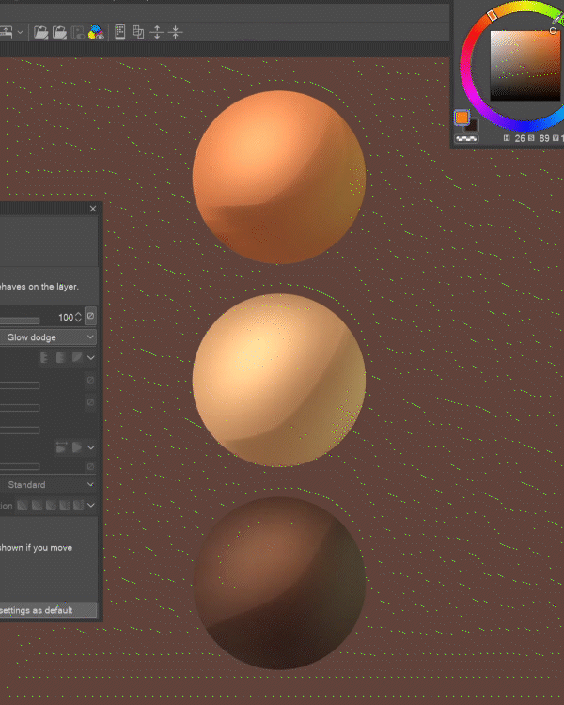Open the small dropdown arrow at toolbar start

tap(20, 32)
